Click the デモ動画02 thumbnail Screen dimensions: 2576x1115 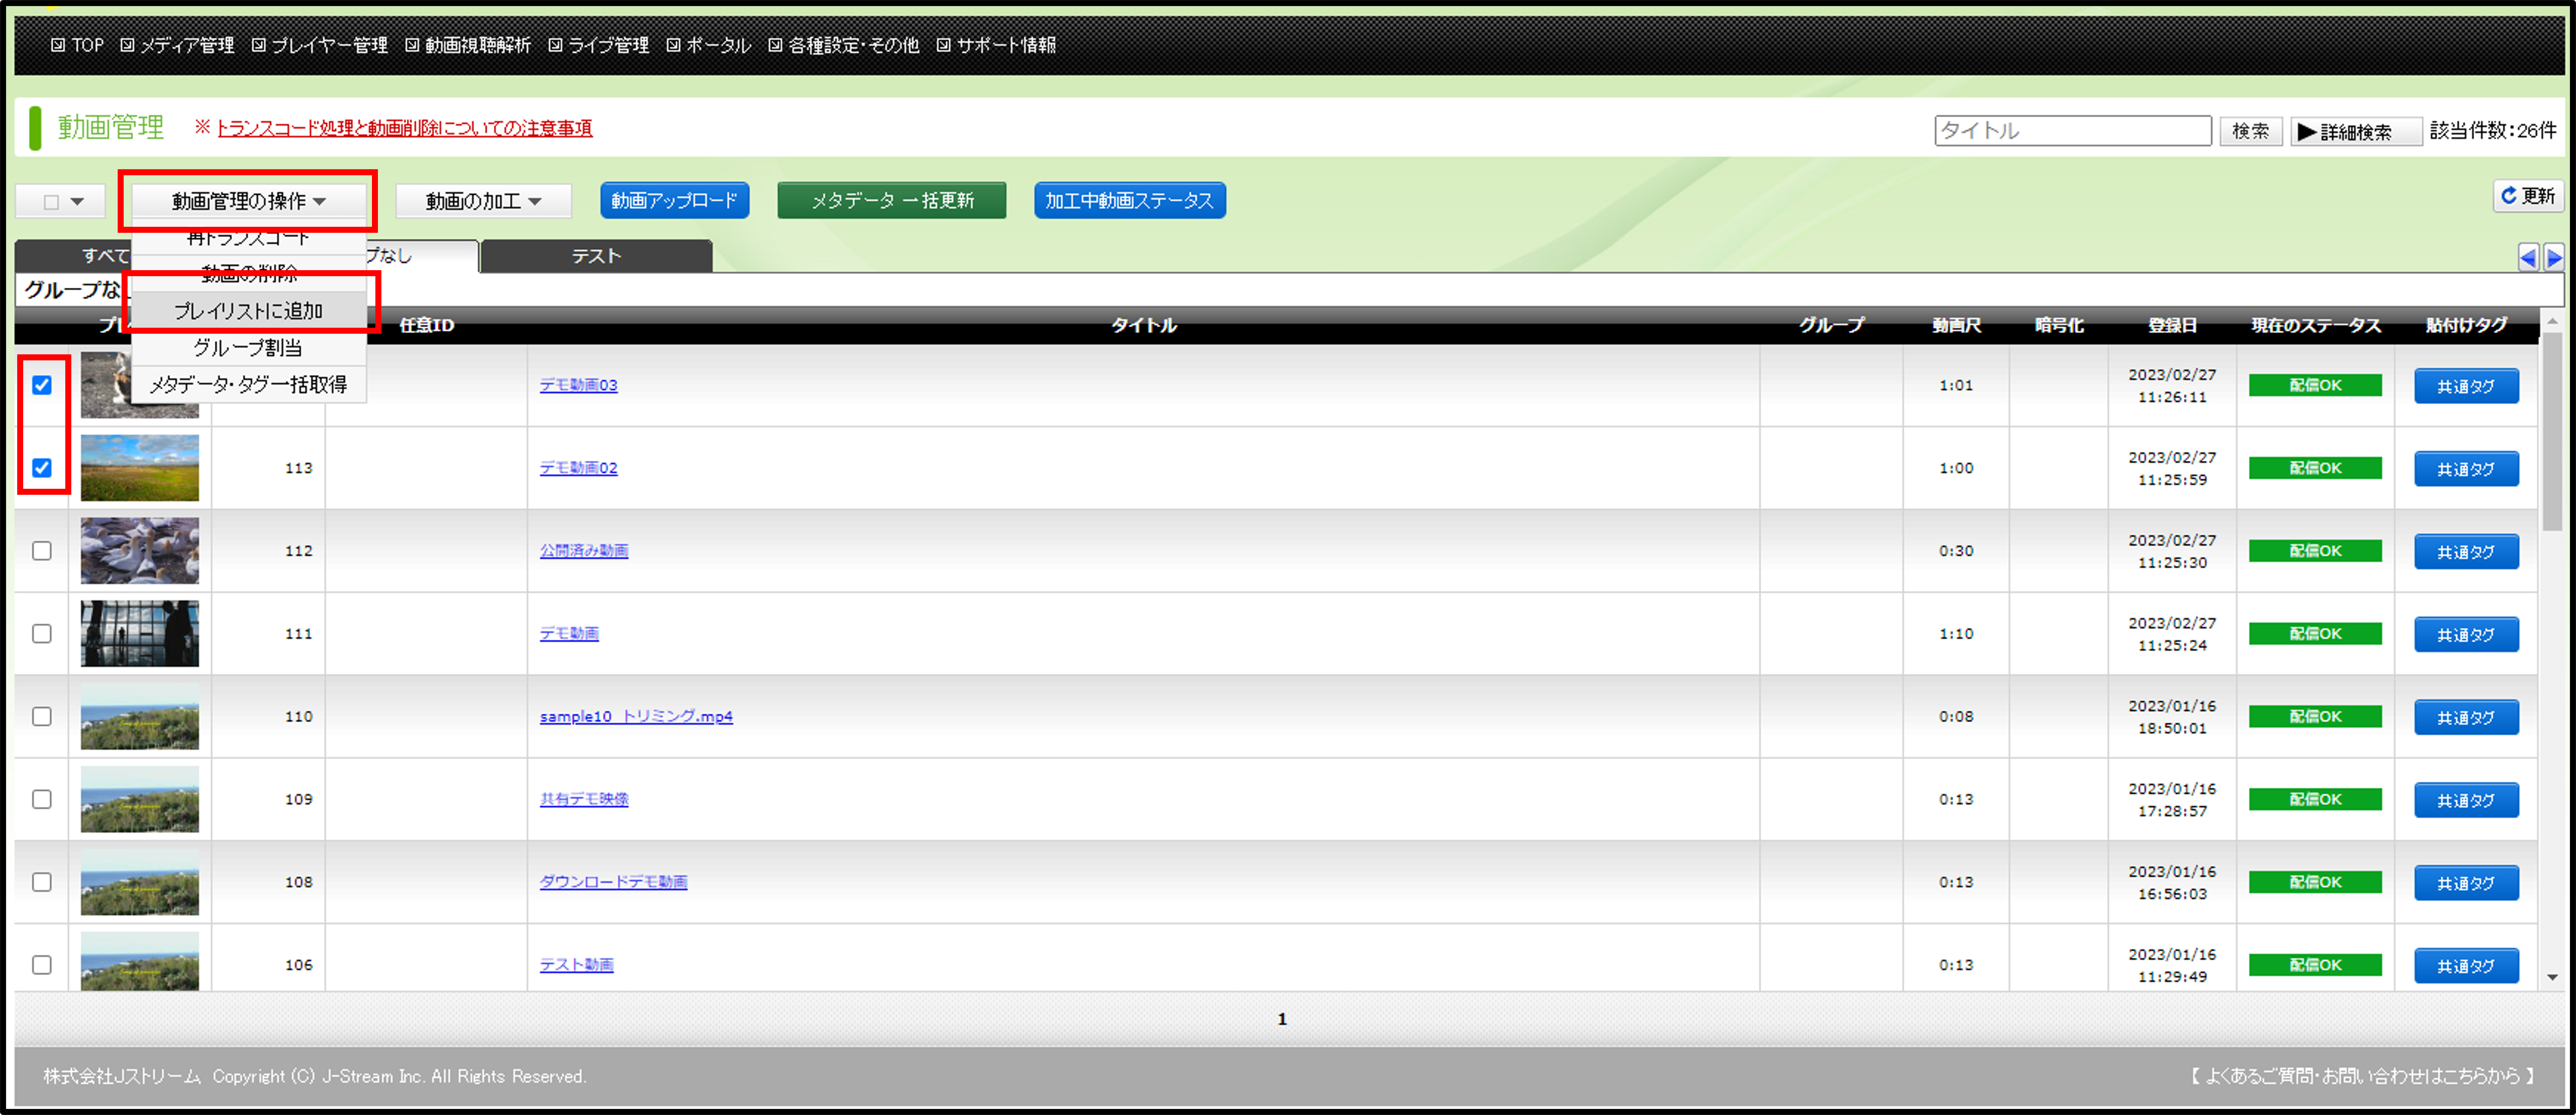tap(140, 468)
